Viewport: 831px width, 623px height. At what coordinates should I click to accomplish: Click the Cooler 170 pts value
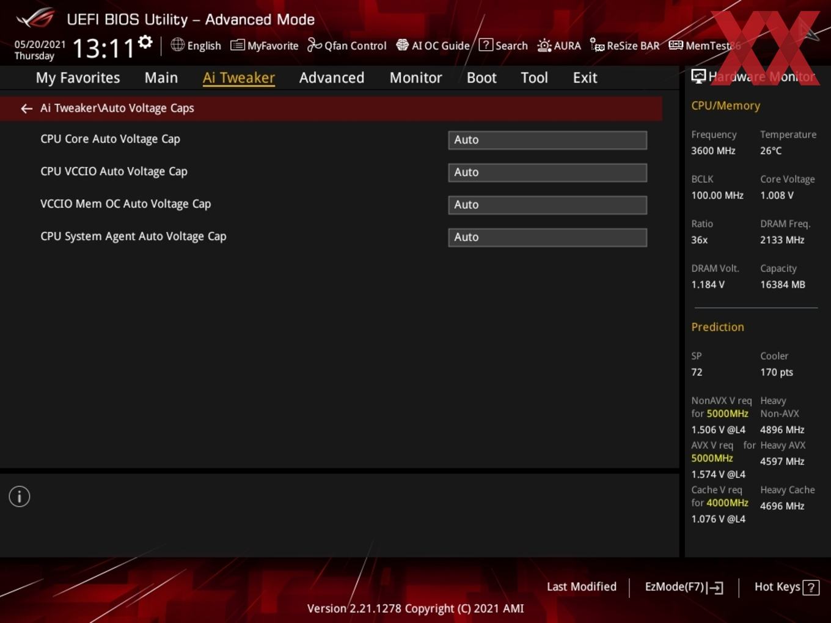(777, 372)
